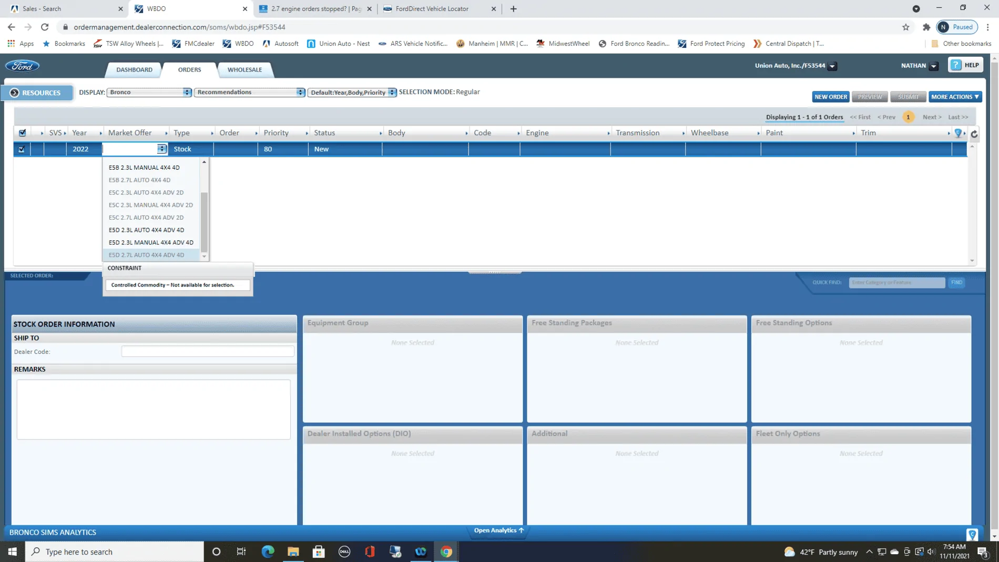999x562 pixels.
Task: Bookmark this page with the star
Action: 905,27
